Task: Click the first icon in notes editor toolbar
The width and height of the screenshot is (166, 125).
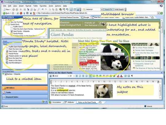Action: (x=51, y=76)
